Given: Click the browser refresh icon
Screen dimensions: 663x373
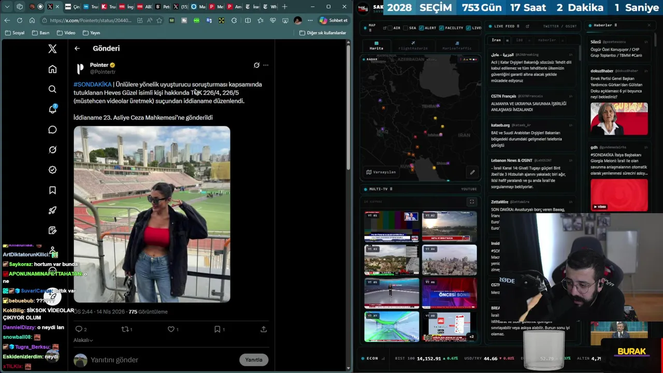Looking at the screenshot, I should (x=20, y=20).
